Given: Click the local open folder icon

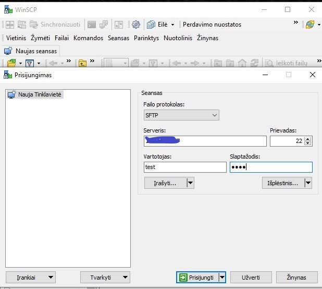Looking at the screenshot, I should (11, 63).
